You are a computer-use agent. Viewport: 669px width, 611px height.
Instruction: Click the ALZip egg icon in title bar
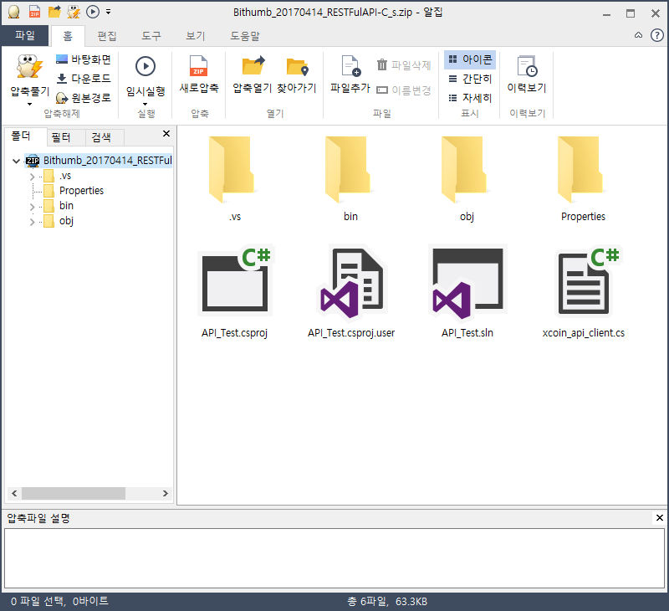[13, 12]
